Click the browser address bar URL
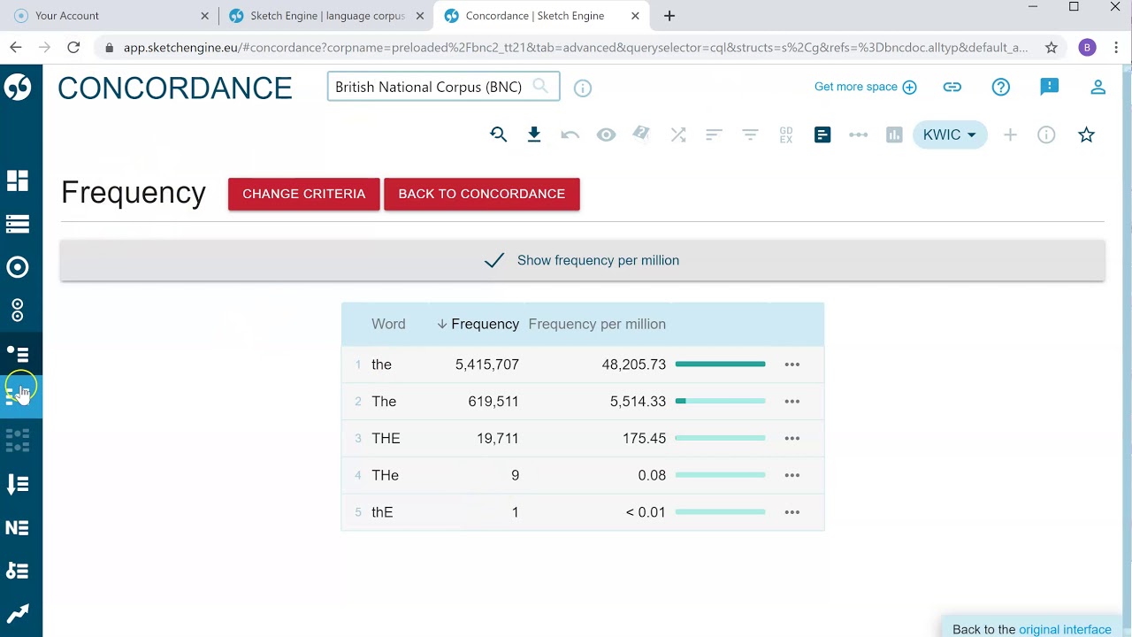 pyautogui.click(x=575, y=48)
